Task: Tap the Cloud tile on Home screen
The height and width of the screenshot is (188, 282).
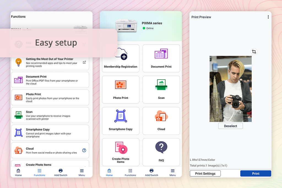Action: (x=161, y=121)
